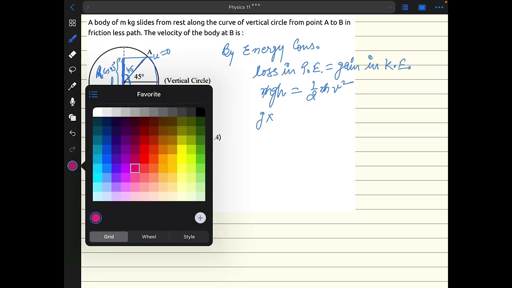Pick the pure black swatch in grid

[x=200, y=112]
